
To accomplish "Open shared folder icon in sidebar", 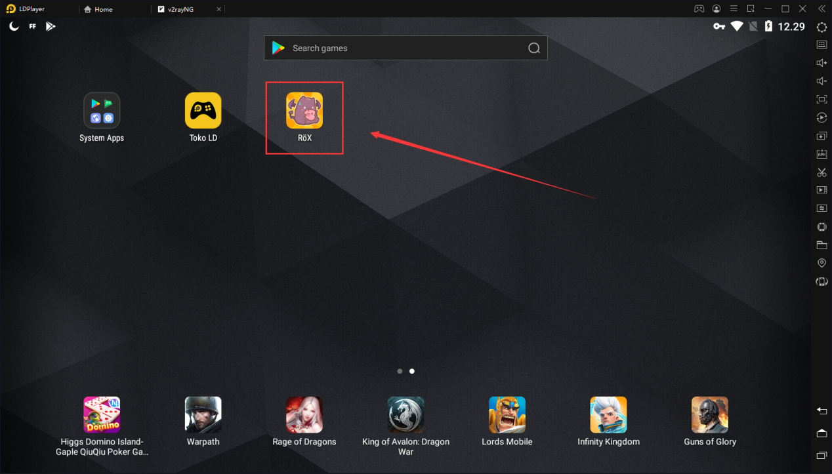I will [822, 245].
